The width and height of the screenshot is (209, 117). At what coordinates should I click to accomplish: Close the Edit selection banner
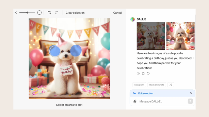[191, 93]
